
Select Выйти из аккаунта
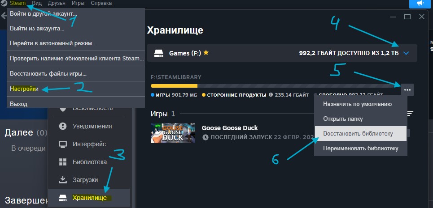coord(76,28)
